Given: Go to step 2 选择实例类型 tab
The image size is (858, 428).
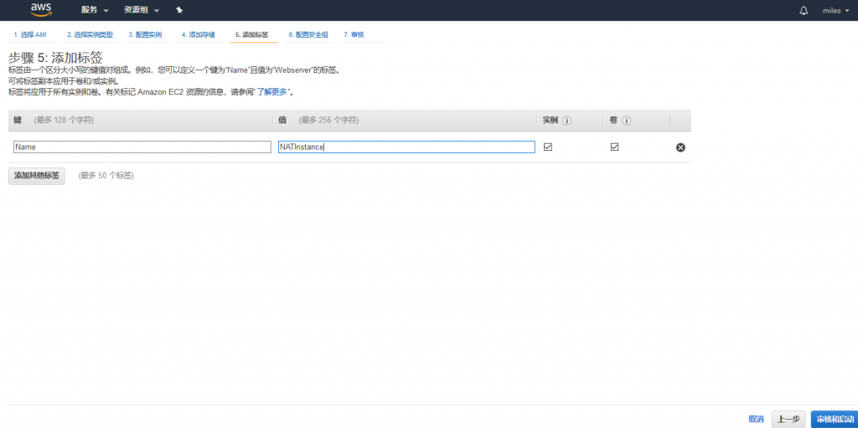Looking at the screenshot, I should (90, 34).
